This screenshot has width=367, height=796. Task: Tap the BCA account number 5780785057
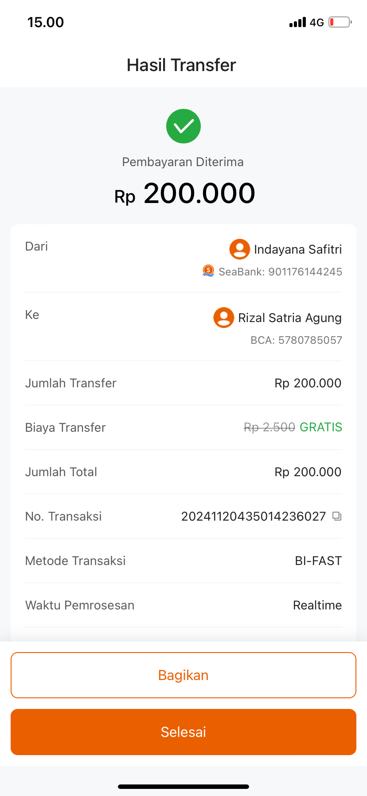click(x=310, y=340)
